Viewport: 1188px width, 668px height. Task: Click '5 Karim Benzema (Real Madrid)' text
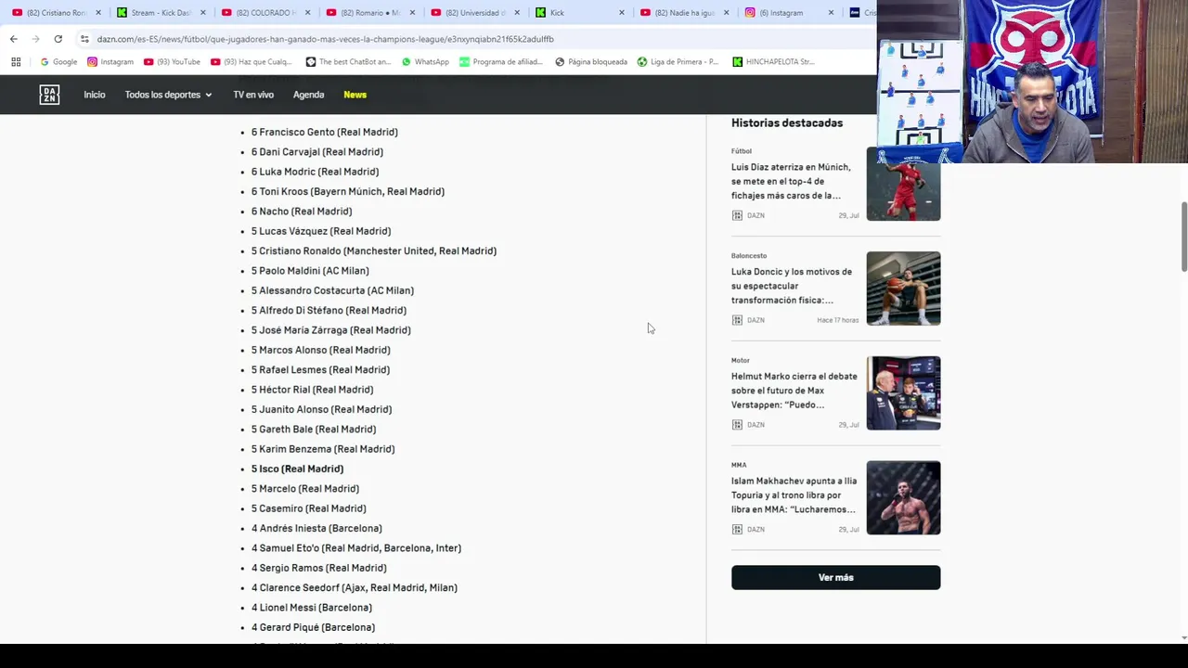click(323, 449)
